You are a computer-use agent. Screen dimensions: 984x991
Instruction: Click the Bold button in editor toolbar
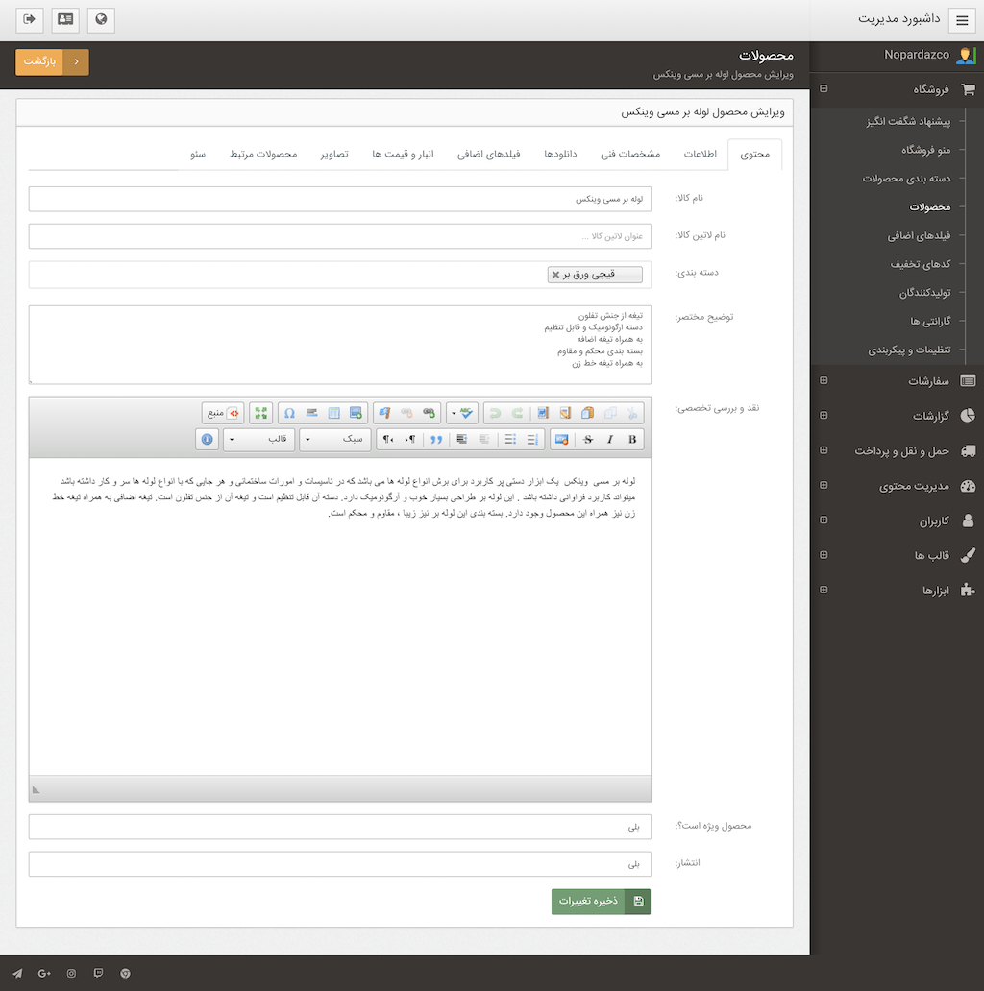[x=632, y=440]
